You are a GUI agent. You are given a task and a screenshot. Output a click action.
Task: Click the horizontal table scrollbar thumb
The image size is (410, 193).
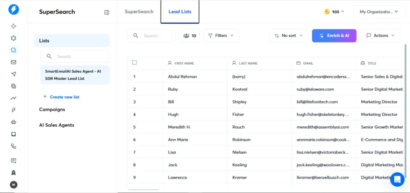tap(144, 190)
